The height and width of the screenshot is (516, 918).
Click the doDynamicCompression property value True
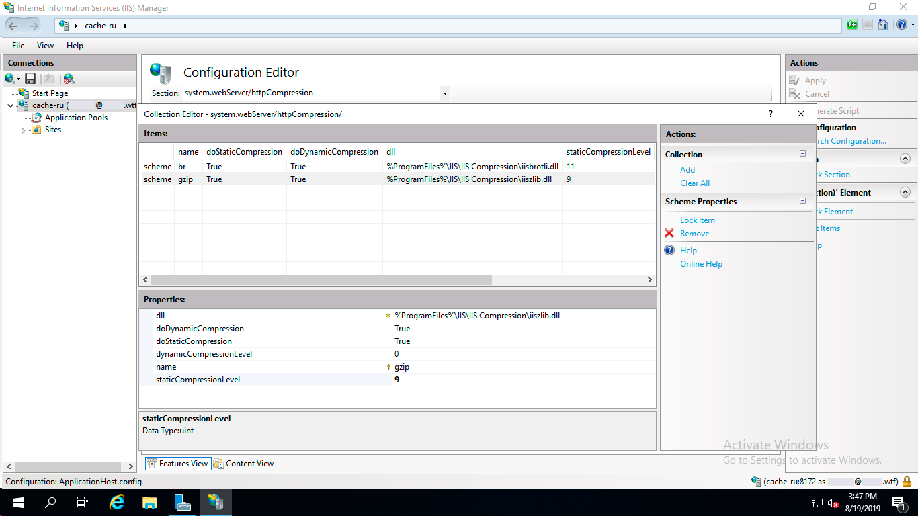402,329
